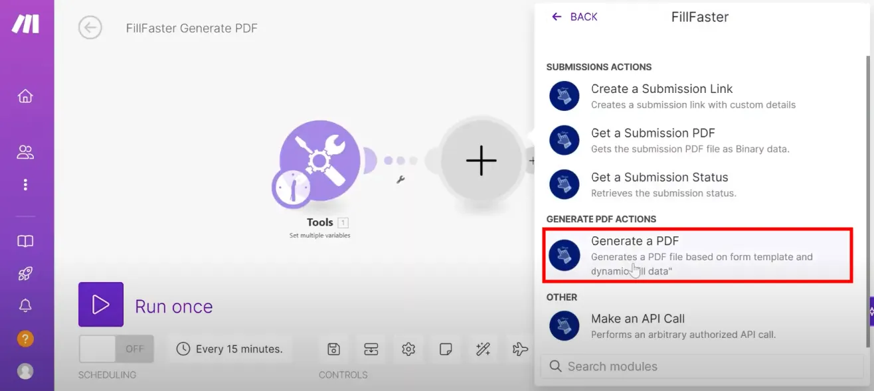Click the Make logo in the sidebar
Image resolution: width=874 pixels, height=391 pixels.
(25, 24)
